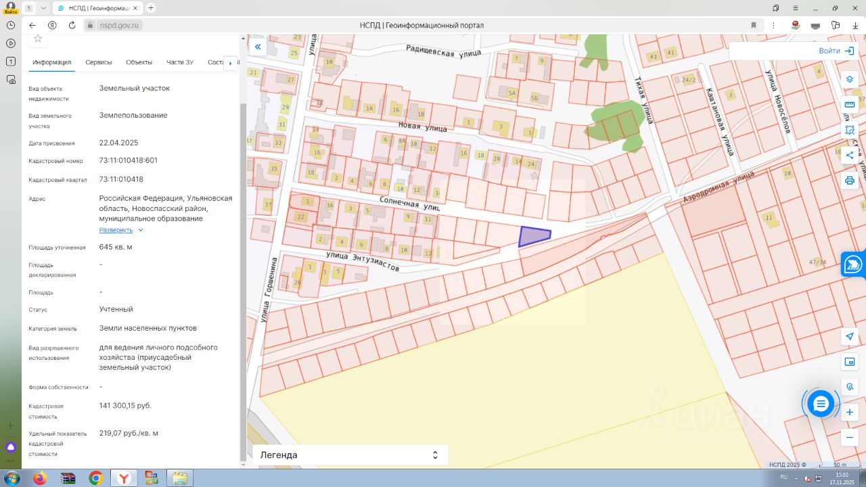866x487 pixels.
Task: Toggle the overview mini-map
Action: point(850,362)
